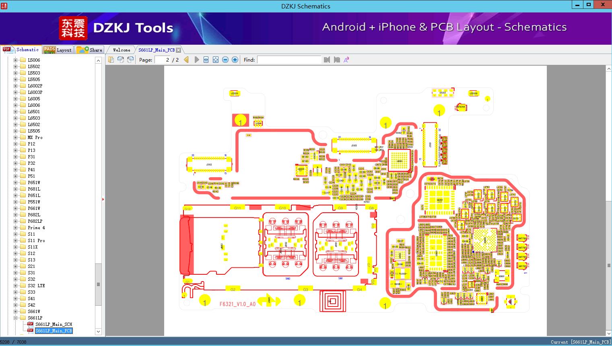The image size is (612, 346).
Task: Click the document vertical scrollbar thumb
Action: 609,265
